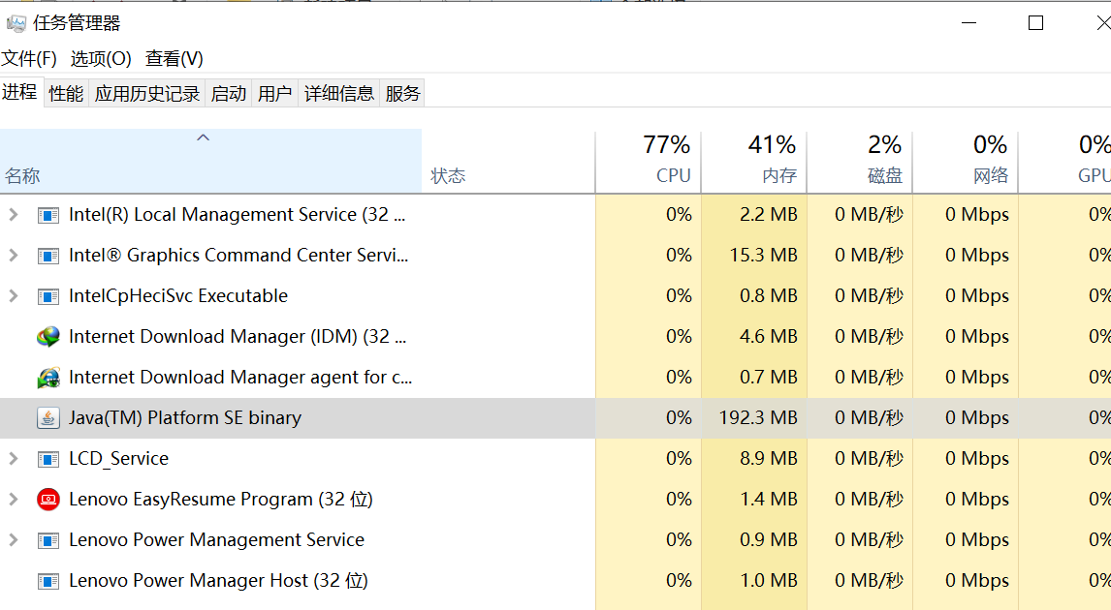
Task: Expand Lenovo EasyResume Program group
Action: (x=14, y=500)
